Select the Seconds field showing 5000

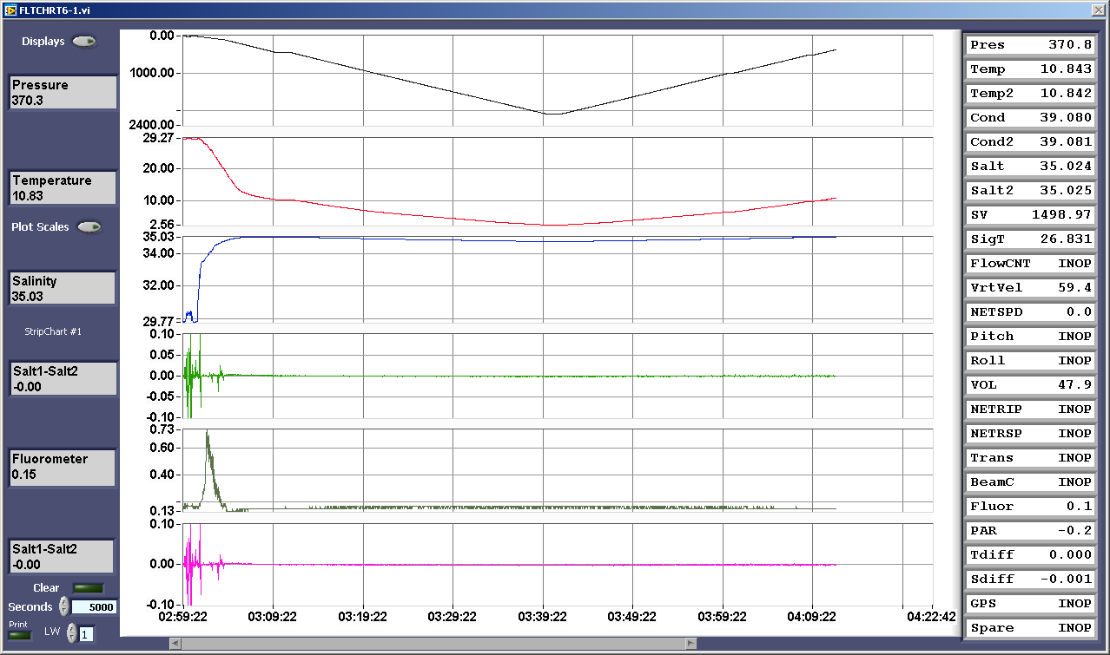(94, 607)
